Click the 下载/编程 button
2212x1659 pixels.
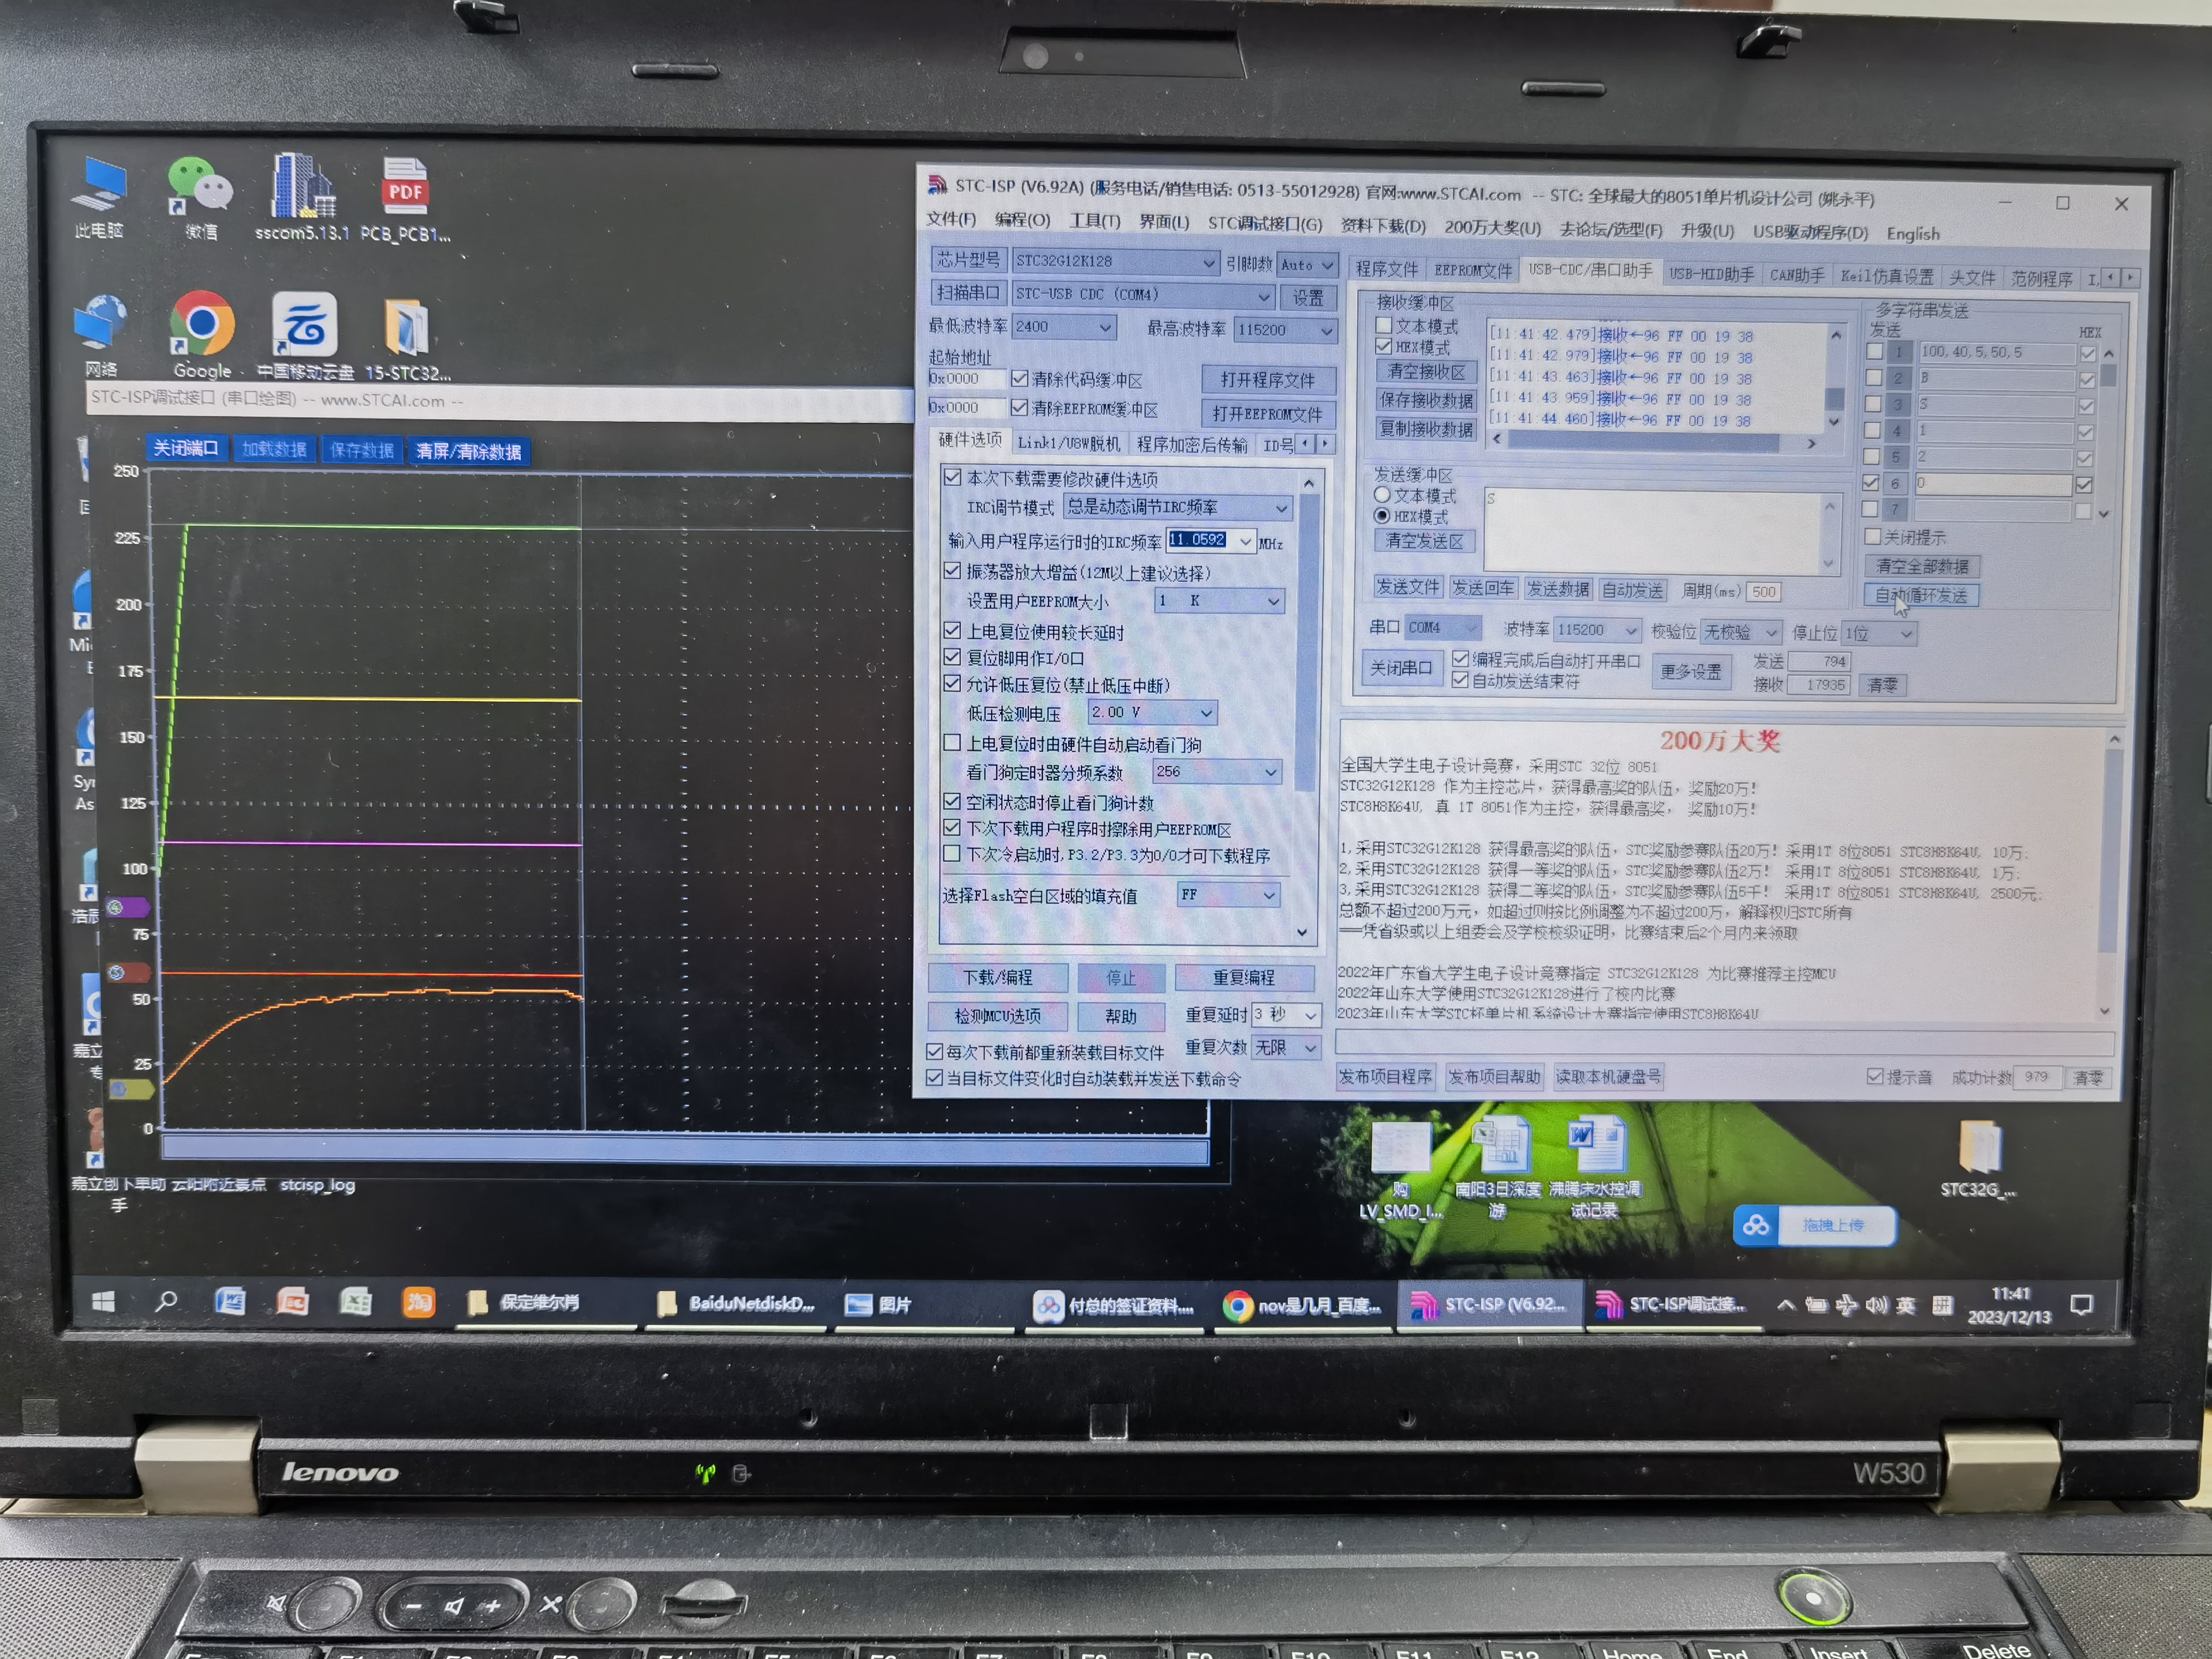(998, 977)
